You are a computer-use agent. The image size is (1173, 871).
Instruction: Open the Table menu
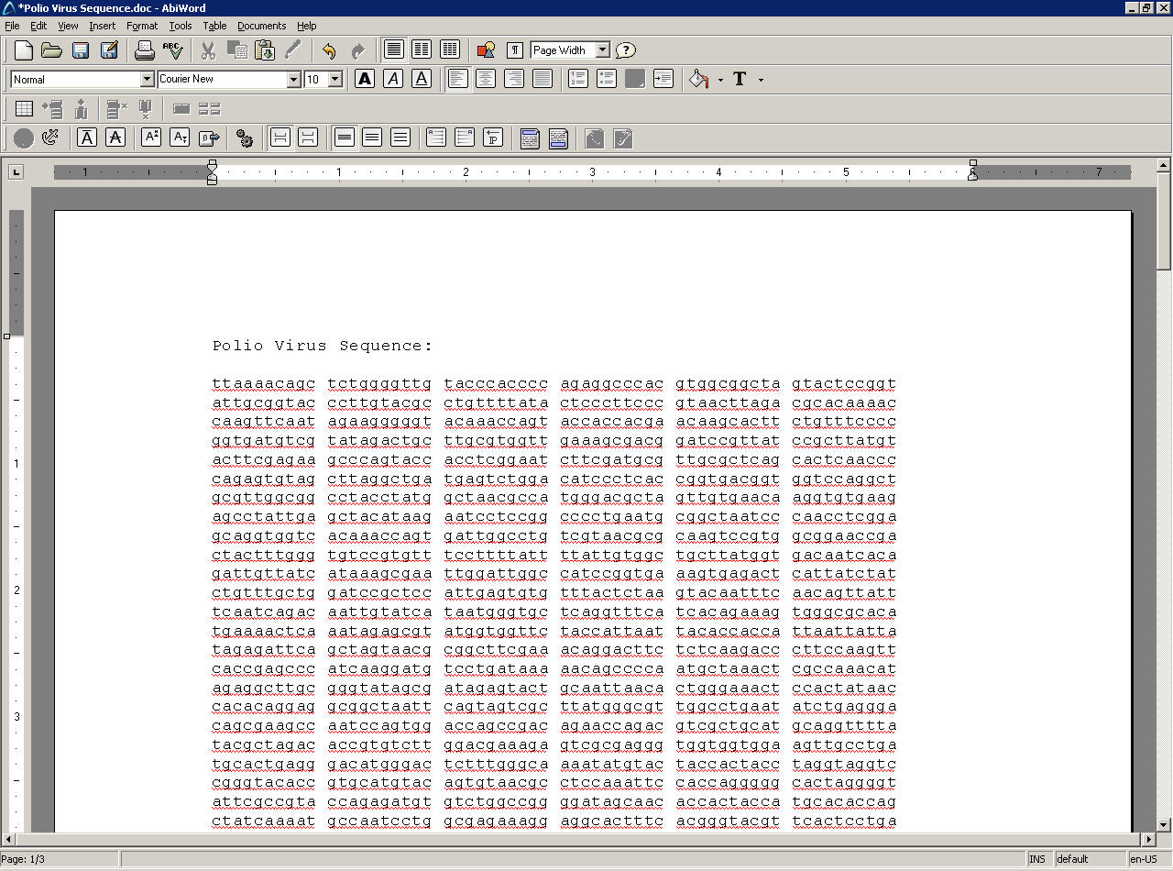(x=214, y=26)
